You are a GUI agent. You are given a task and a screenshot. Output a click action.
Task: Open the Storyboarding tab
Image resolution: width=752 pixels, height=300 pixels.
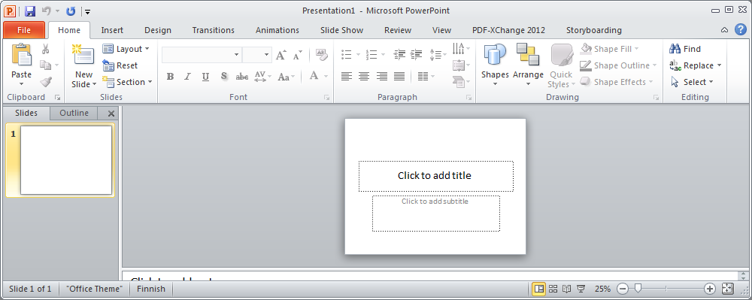(x=594, y=30)
